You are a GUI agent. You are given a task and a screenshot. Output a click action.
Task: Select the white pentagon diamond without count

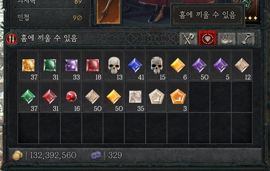(156, 97)
